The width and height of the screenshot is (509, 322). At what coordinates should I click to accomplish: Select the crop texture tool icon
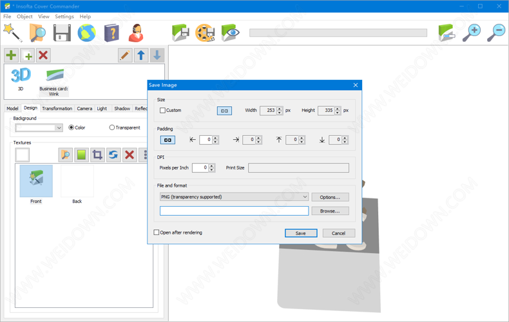(x=97, y=155)
